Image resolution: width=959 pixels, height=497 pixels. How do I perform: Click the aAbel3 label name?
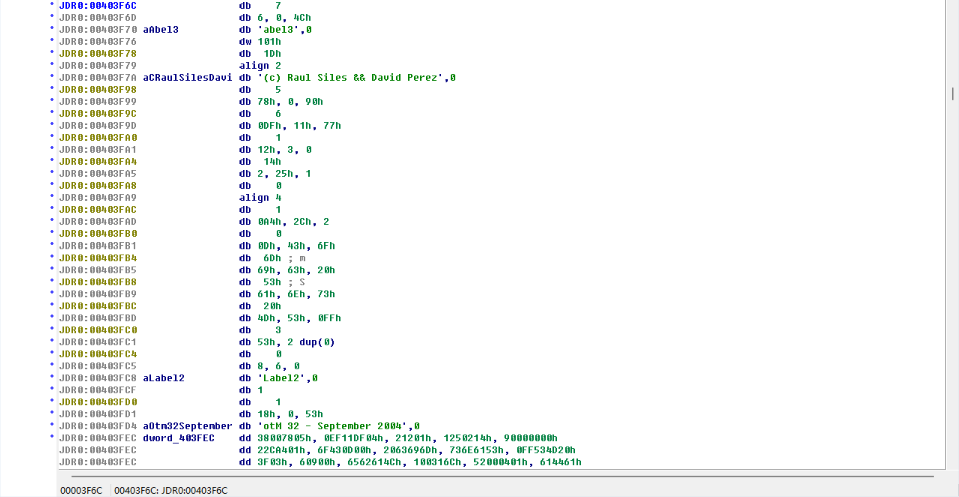click(x=161, y=30)
